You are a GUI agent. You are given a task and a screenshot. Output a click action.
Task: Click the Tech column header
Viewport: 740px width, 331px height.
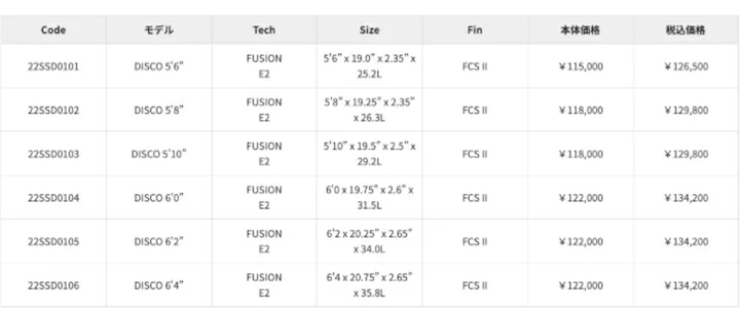(264, 30)
